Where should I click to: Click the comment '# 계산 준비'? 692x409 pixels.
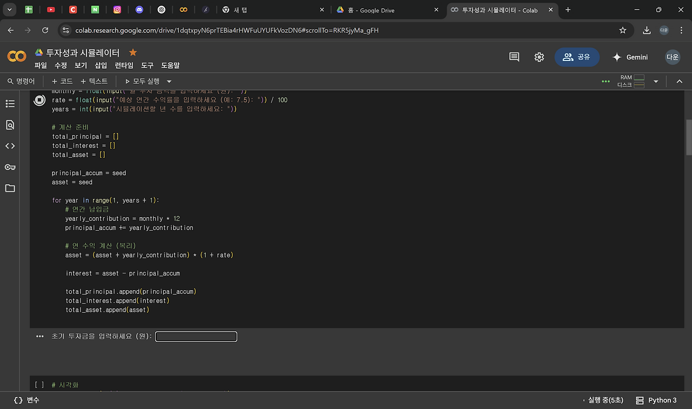[x=70, y=127]
